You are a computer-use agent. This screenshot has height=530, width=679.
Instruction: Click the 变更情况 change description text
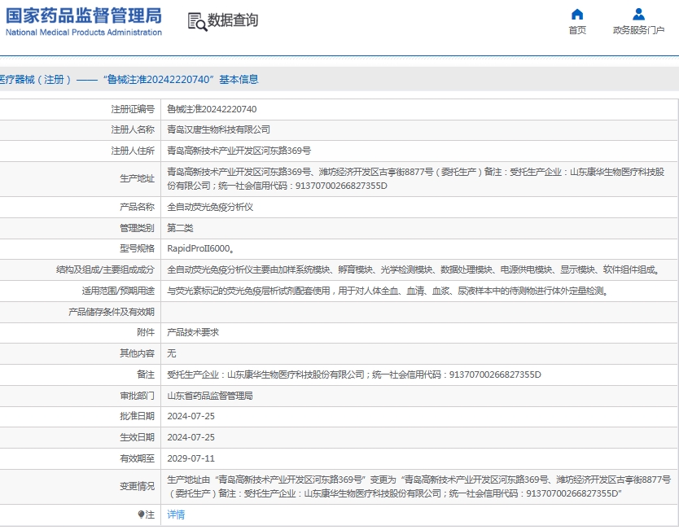[418, 487]
